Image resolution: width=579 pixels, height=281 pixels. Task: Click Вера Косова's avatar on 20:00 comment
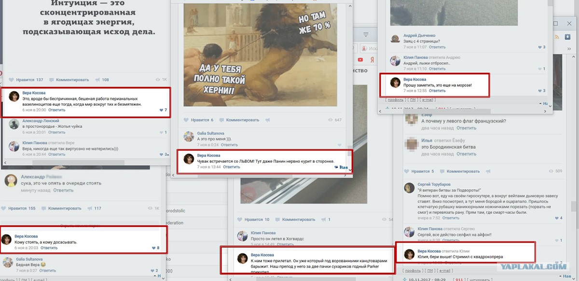coord(14,96)
